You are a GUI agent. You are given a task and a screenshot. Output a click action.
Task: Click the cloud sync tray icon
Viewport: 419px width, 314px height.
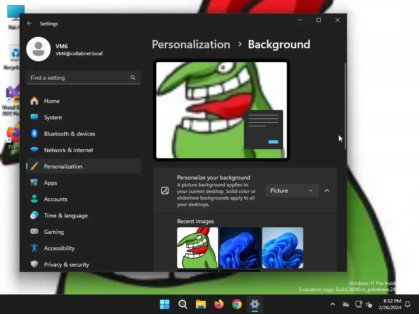(346, 304)
